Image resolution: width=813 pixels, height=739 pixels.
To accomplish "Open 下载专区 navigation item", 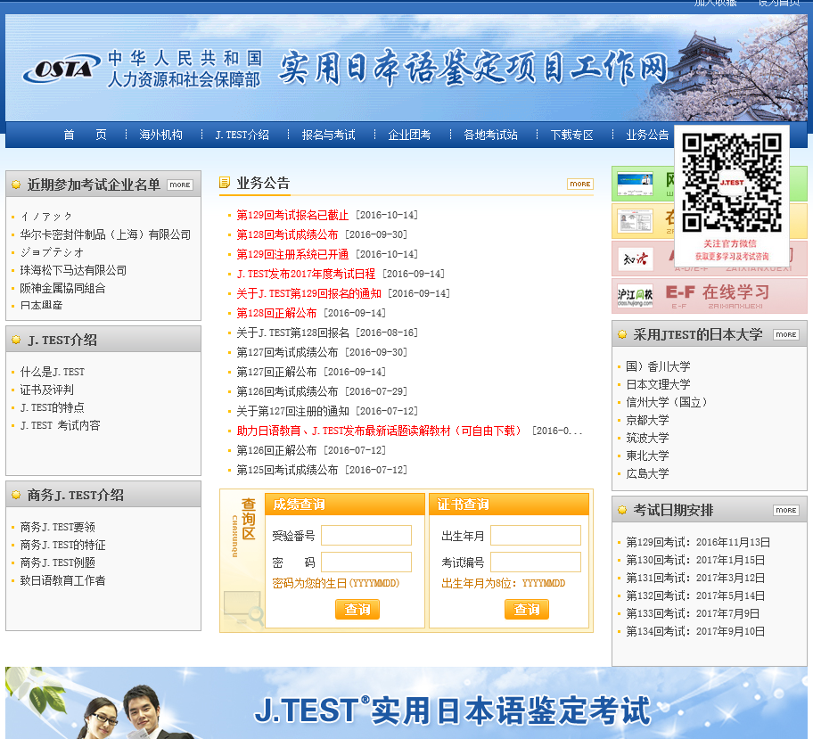I will point(572,135).
